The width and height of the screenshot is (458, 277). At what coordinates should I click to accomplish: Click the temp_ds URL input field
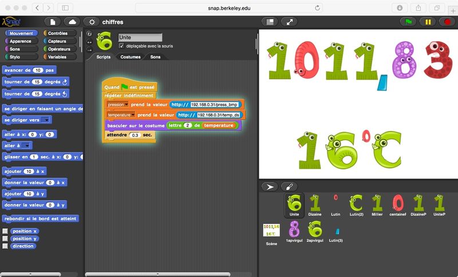pos(219,115)
